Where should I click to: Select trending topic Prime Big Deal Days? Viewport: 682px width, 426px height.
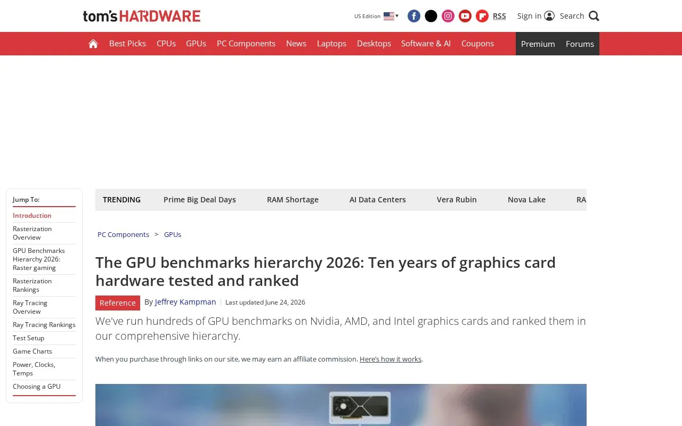200,200
